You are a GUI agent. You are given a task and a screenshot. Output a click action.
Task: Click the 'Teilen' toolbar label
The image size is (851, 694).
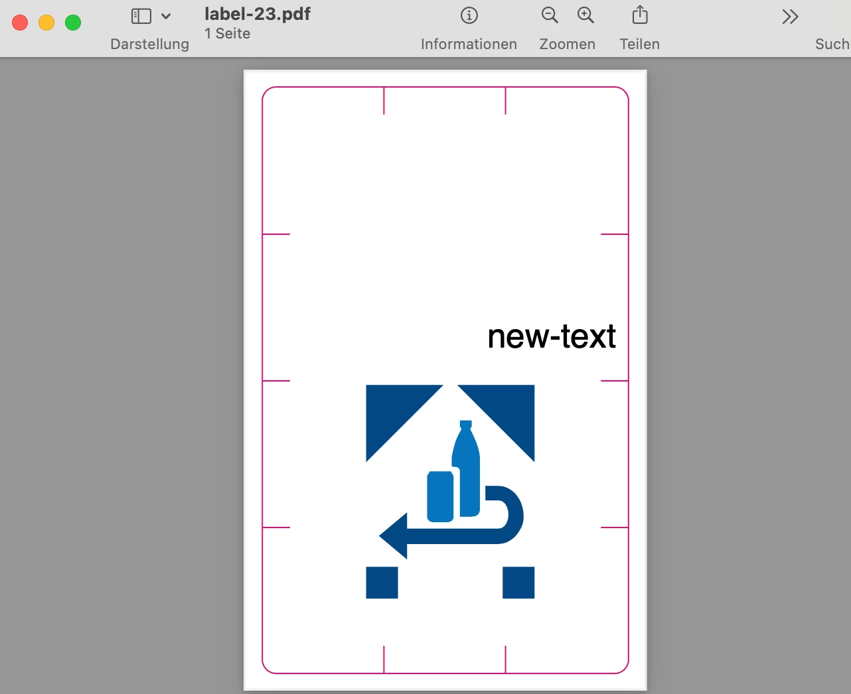point(640,44)
